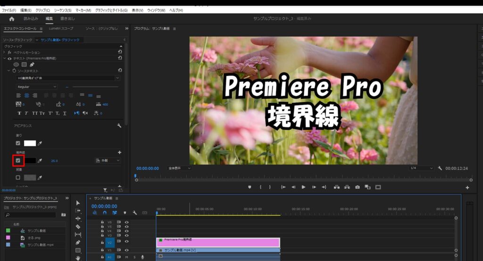
Task: Select the Razor tool
Action: (x=78, y=227)
